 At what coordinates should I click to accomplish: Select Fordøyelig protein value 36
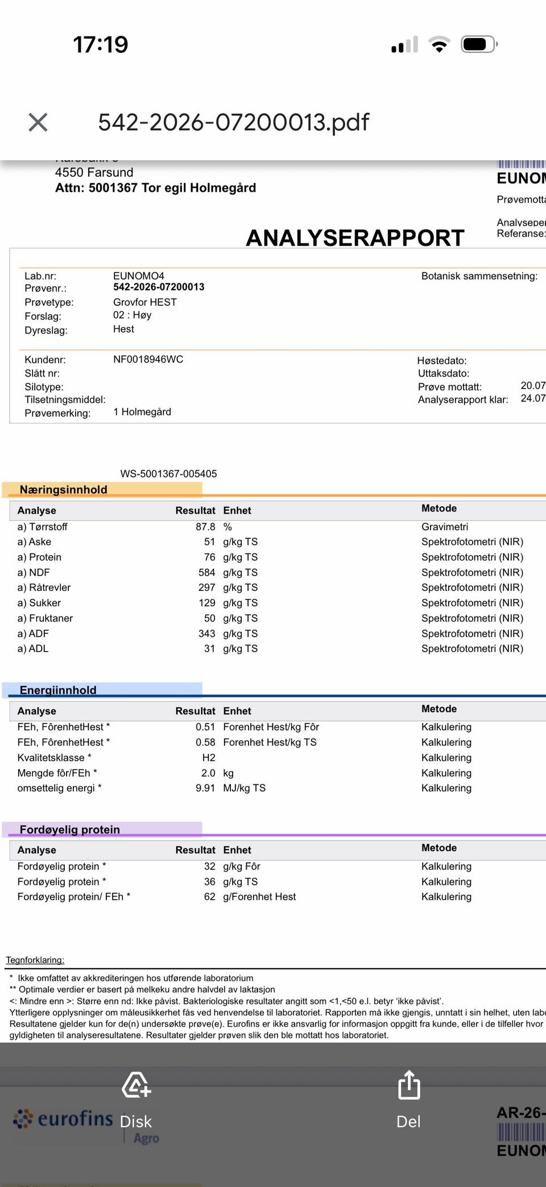209,882
